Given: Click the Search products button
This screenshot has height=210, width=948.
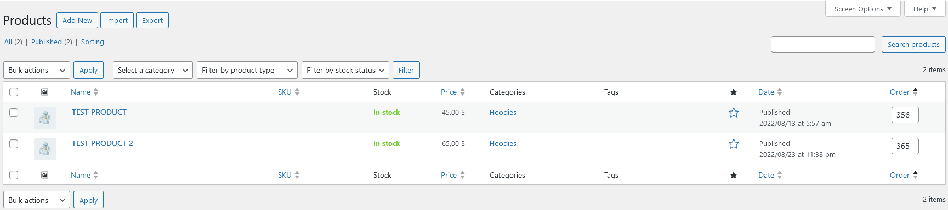Looking at the screenshot, I should coord(913,44).
